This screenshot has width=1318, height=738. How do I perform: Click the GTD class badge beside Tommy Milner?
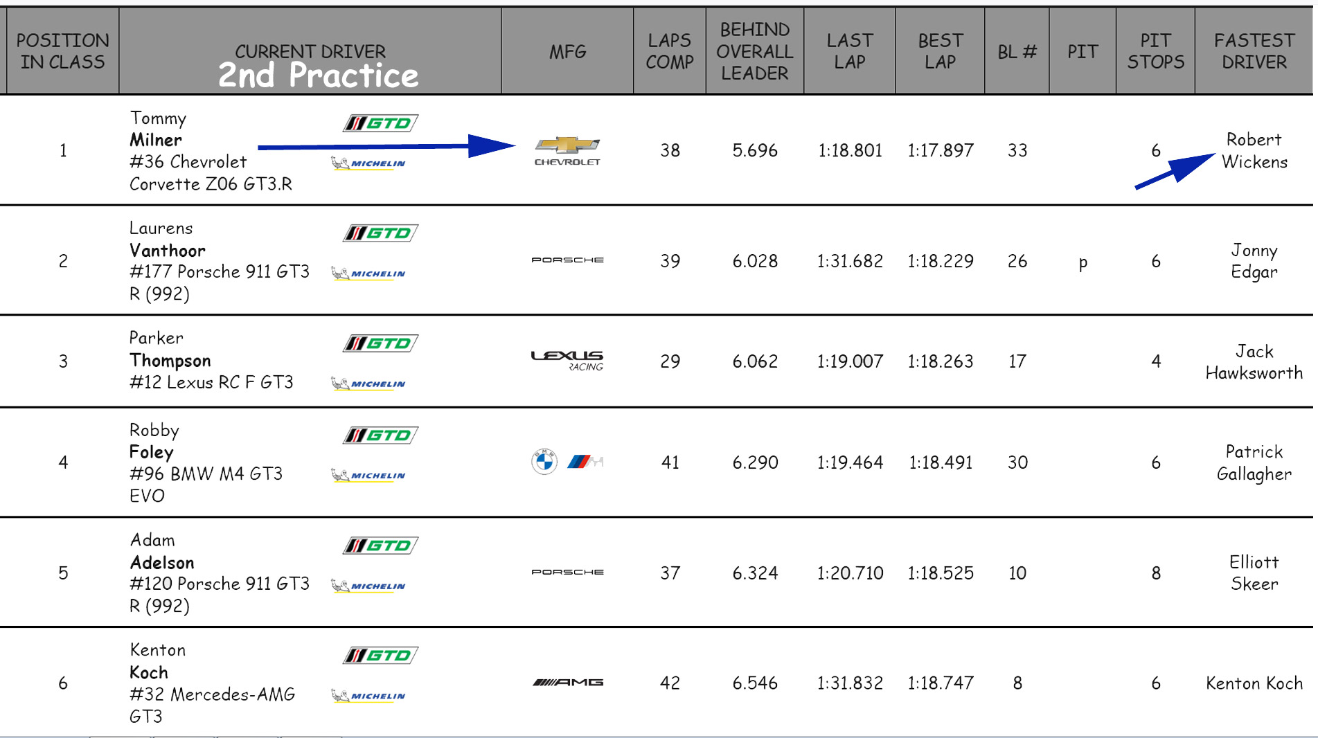click(x=380, y=123)
